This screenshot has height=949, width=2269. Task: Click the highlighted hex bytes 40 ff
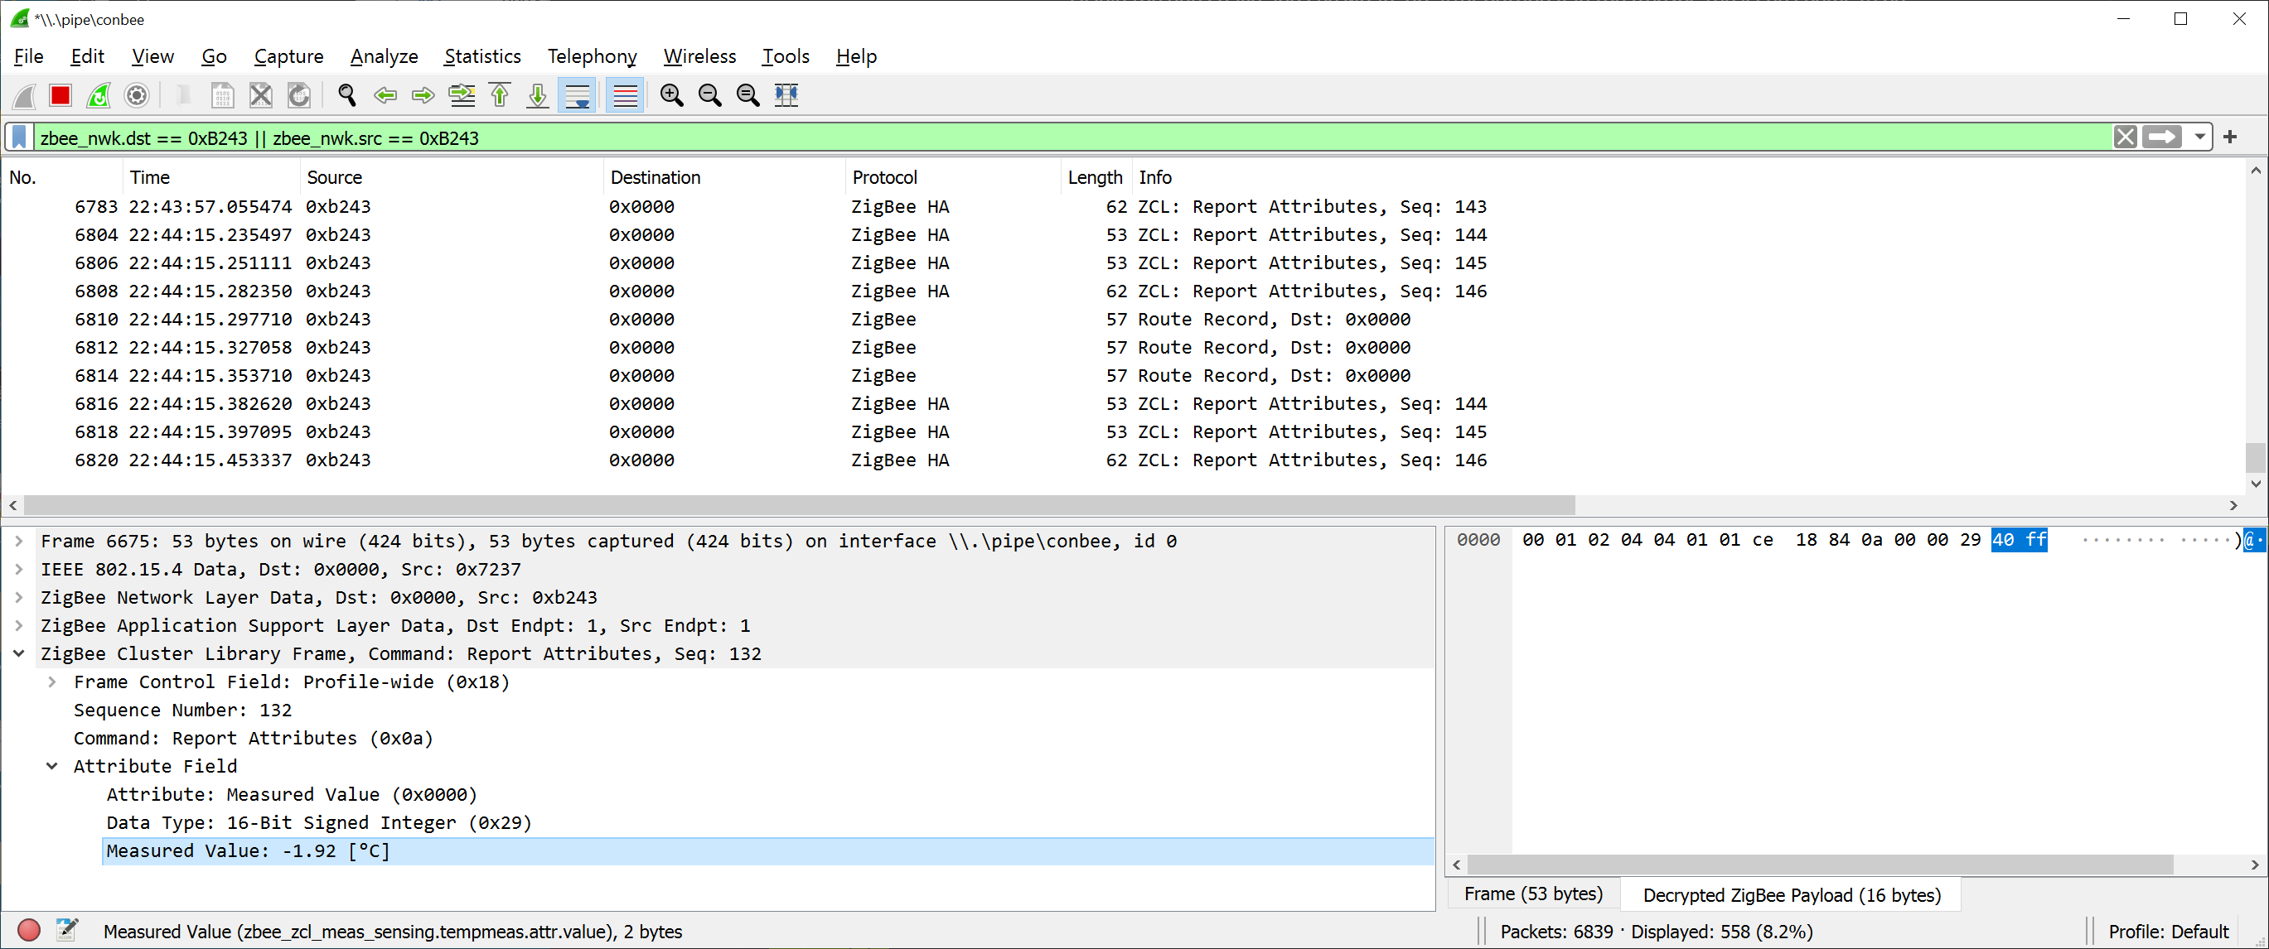pyautogui.click(x=2019, y=541)
